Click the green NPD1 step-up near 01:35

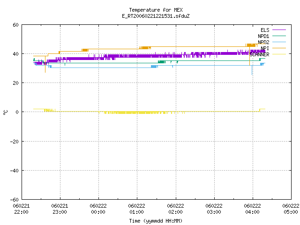coord(161,62)
